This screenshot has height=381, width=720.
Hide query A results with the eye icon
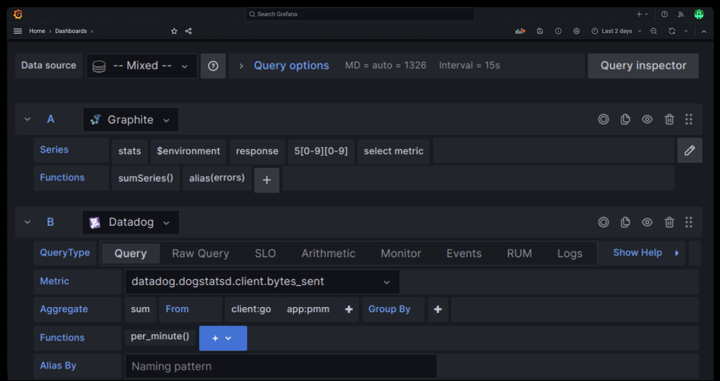[647, 119]
